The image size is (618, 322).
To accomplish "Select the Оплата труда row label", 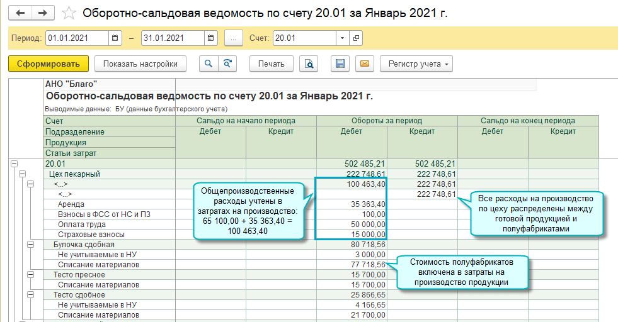I will tap(82, 225).
